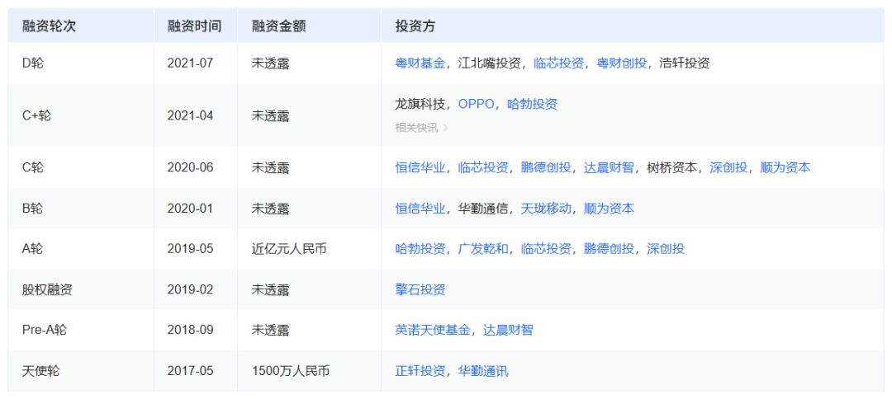892x399 pixels.
Task: Open 恒信华业 in the C轮 row
Action: (x=420, y=167)
